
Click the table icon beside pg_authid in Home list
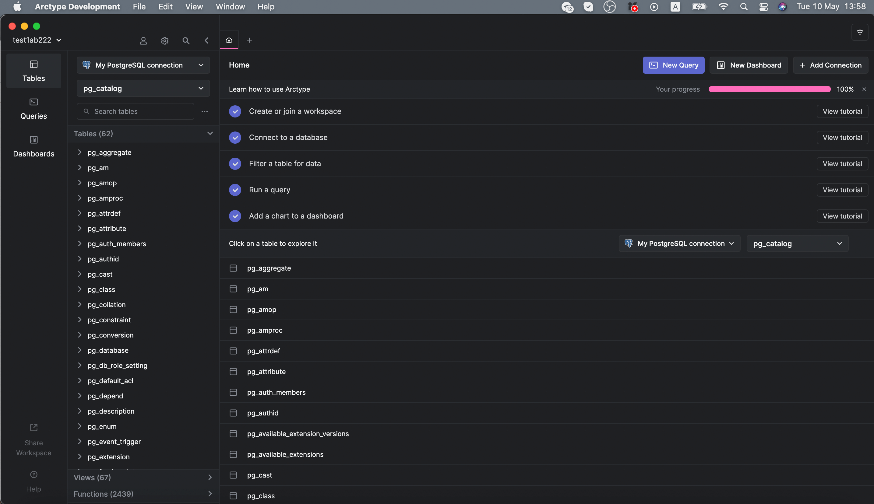pos(233,413)
